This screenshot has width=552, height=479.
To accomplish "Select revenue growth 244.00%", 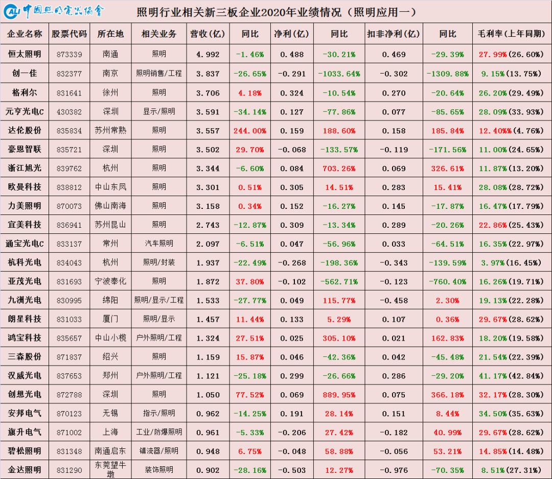I will pos(250,131).
